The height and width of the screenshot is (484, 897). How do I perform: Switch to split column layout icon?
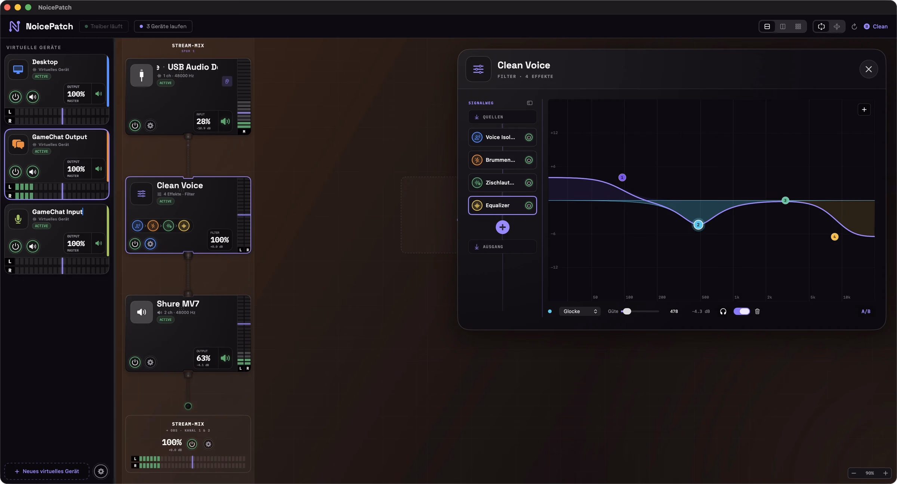click(x=783, y=27)
